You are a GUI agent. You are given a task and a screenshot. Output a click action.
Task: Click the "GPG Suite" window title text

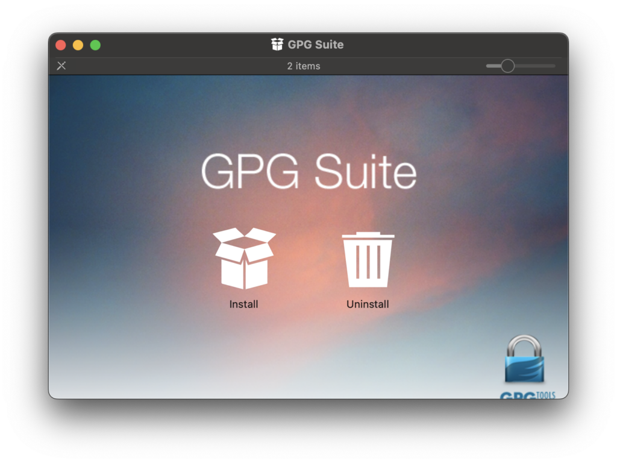point(316,45)
